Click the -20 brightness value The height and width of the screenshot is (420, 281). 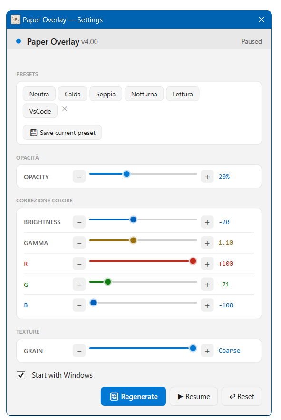click(x=224, y=222)
